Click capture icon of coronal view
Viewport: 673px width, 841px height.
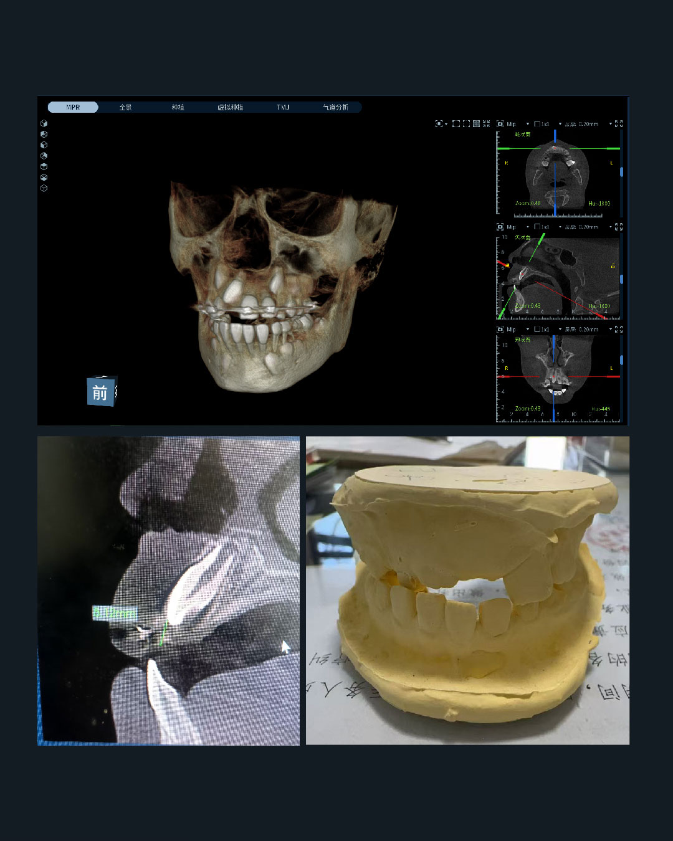pyautogui.click(x=500, y=329)
